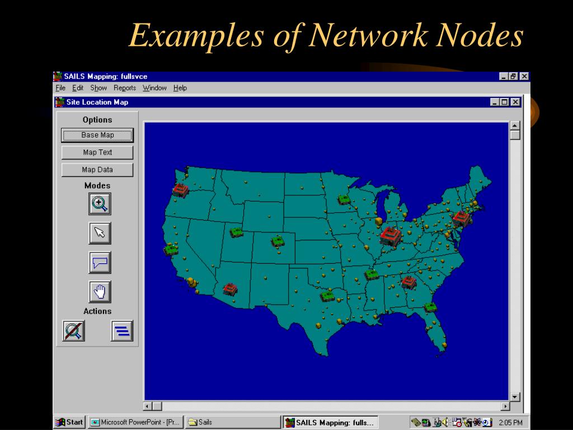Click the red facility icon in Washington state
Image resolution: width=573 pixels, height=430 pixels.
(181, 190)
